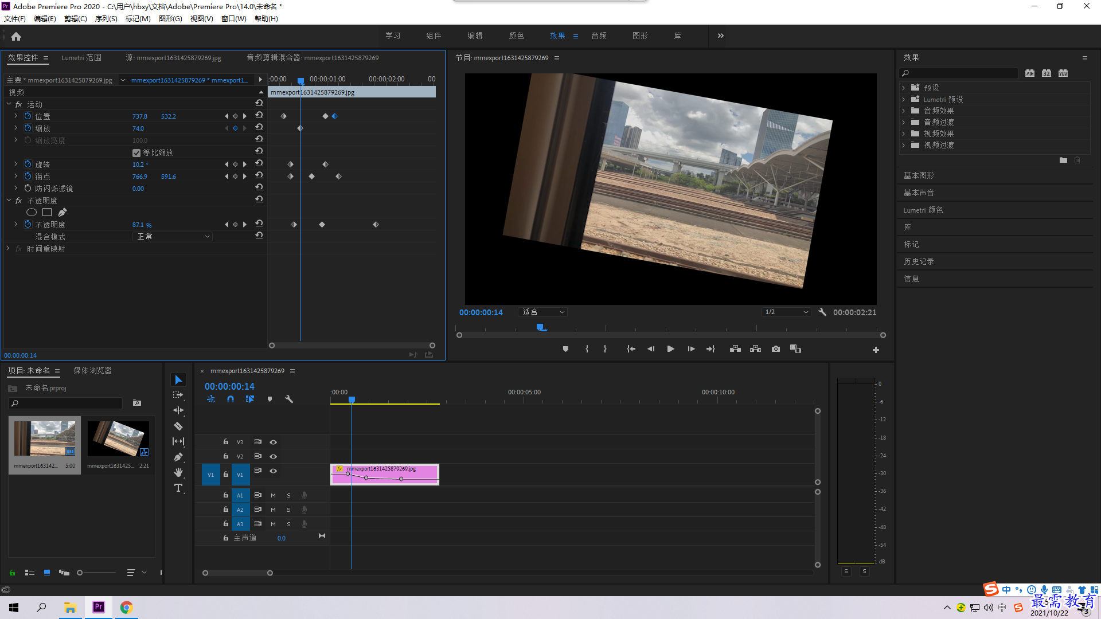
Task: Collapse the Motion effect group
Action: click(x=9, y=104)
